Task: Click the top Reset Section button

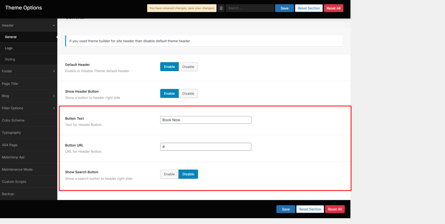Action: pyautogui.click(x=309, y=8)
